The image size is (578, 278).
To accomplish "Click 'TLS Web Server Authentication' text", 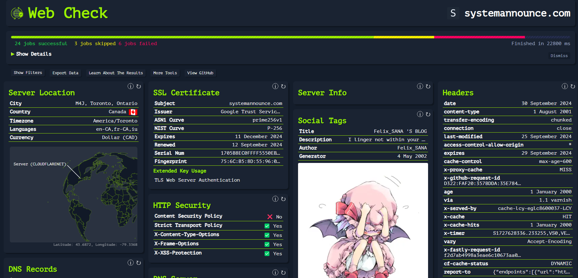I will point(197,180).
